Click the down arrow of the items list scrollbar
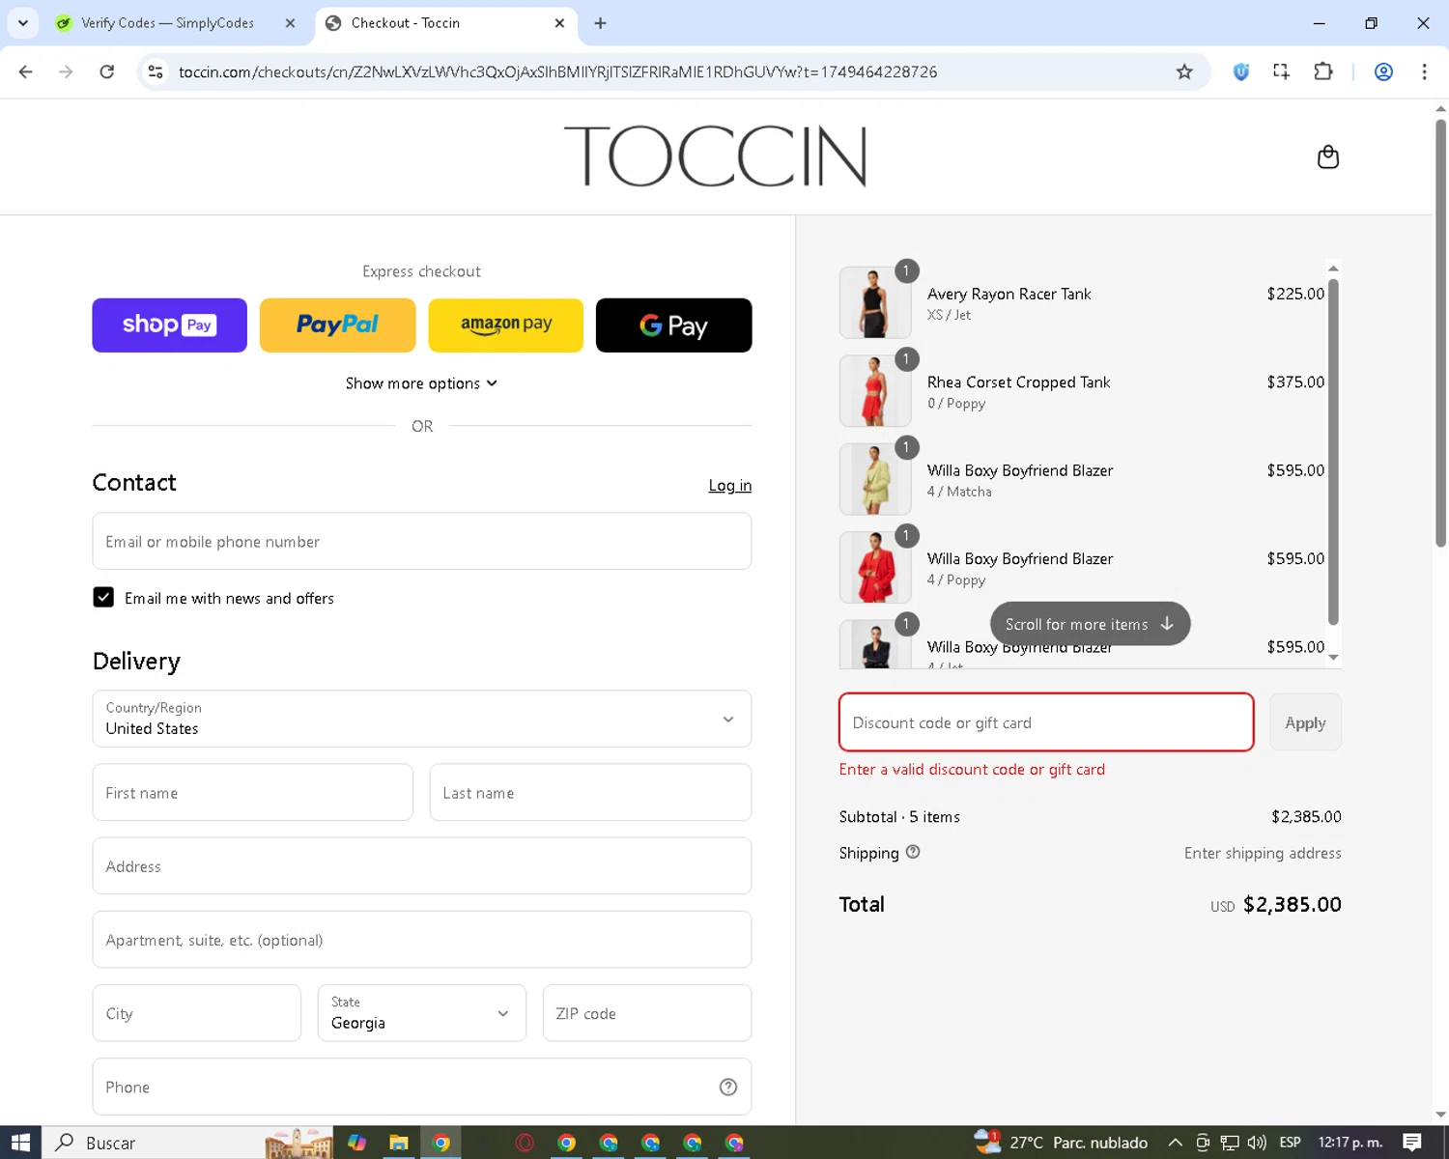1449x1159 pixels. [x=1333, y=657]
